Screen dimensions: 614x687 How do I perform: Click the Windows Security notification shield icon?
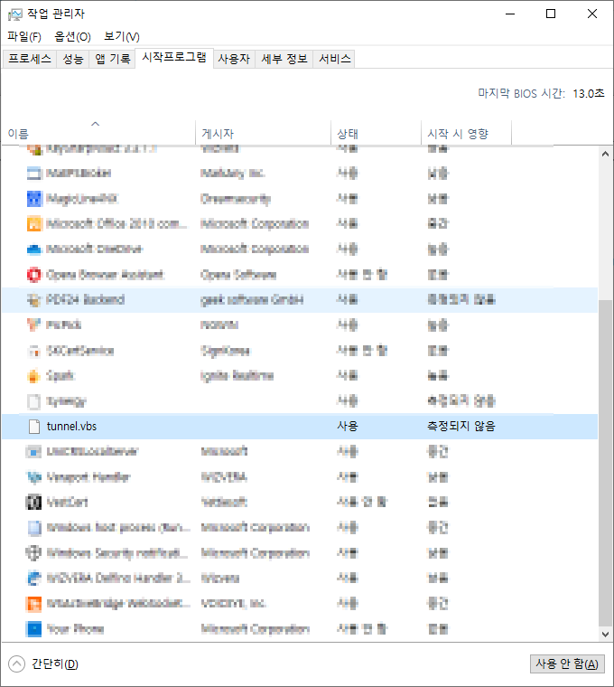[x=33, y=553]
